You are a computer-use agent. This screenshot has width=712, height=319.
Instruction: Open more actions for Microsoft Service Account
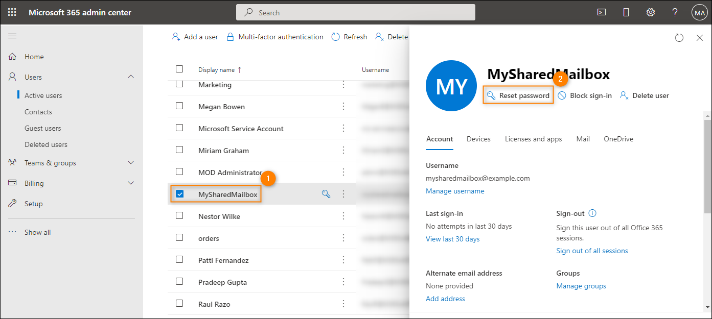343,128
